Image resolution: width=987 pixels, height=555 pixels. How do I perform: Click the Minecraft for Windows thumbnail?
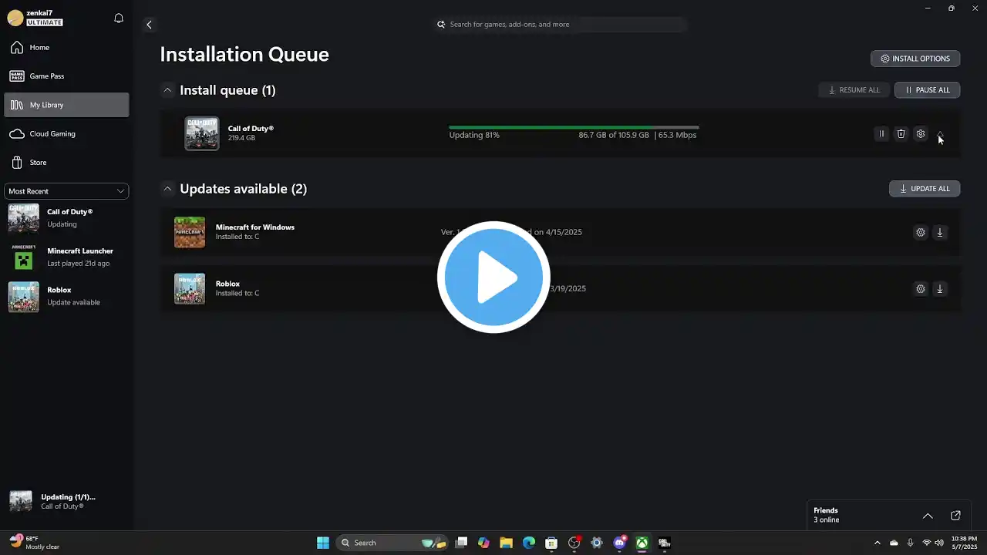click(190, 232)
